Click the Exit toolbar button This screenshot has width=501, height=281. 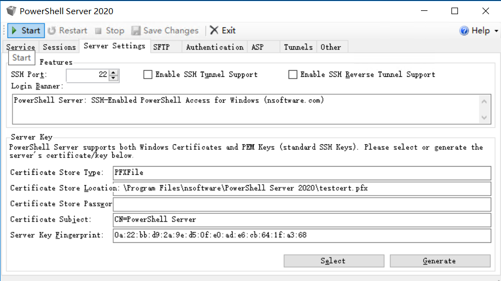point(223,30)
